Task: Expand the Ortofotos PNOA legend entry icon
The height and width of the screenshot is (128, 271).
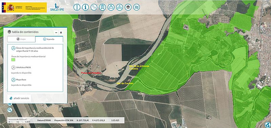Action: [13, 67]
